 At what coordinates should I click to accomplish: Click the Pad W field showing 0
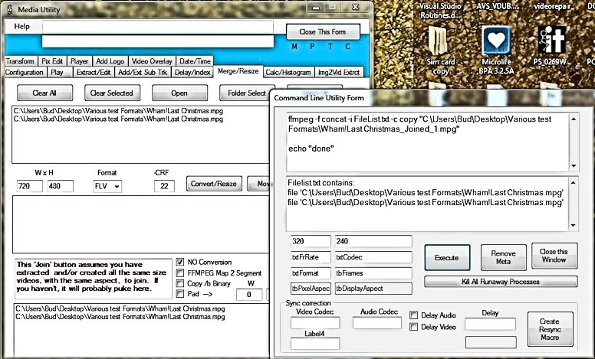(249, 295)
